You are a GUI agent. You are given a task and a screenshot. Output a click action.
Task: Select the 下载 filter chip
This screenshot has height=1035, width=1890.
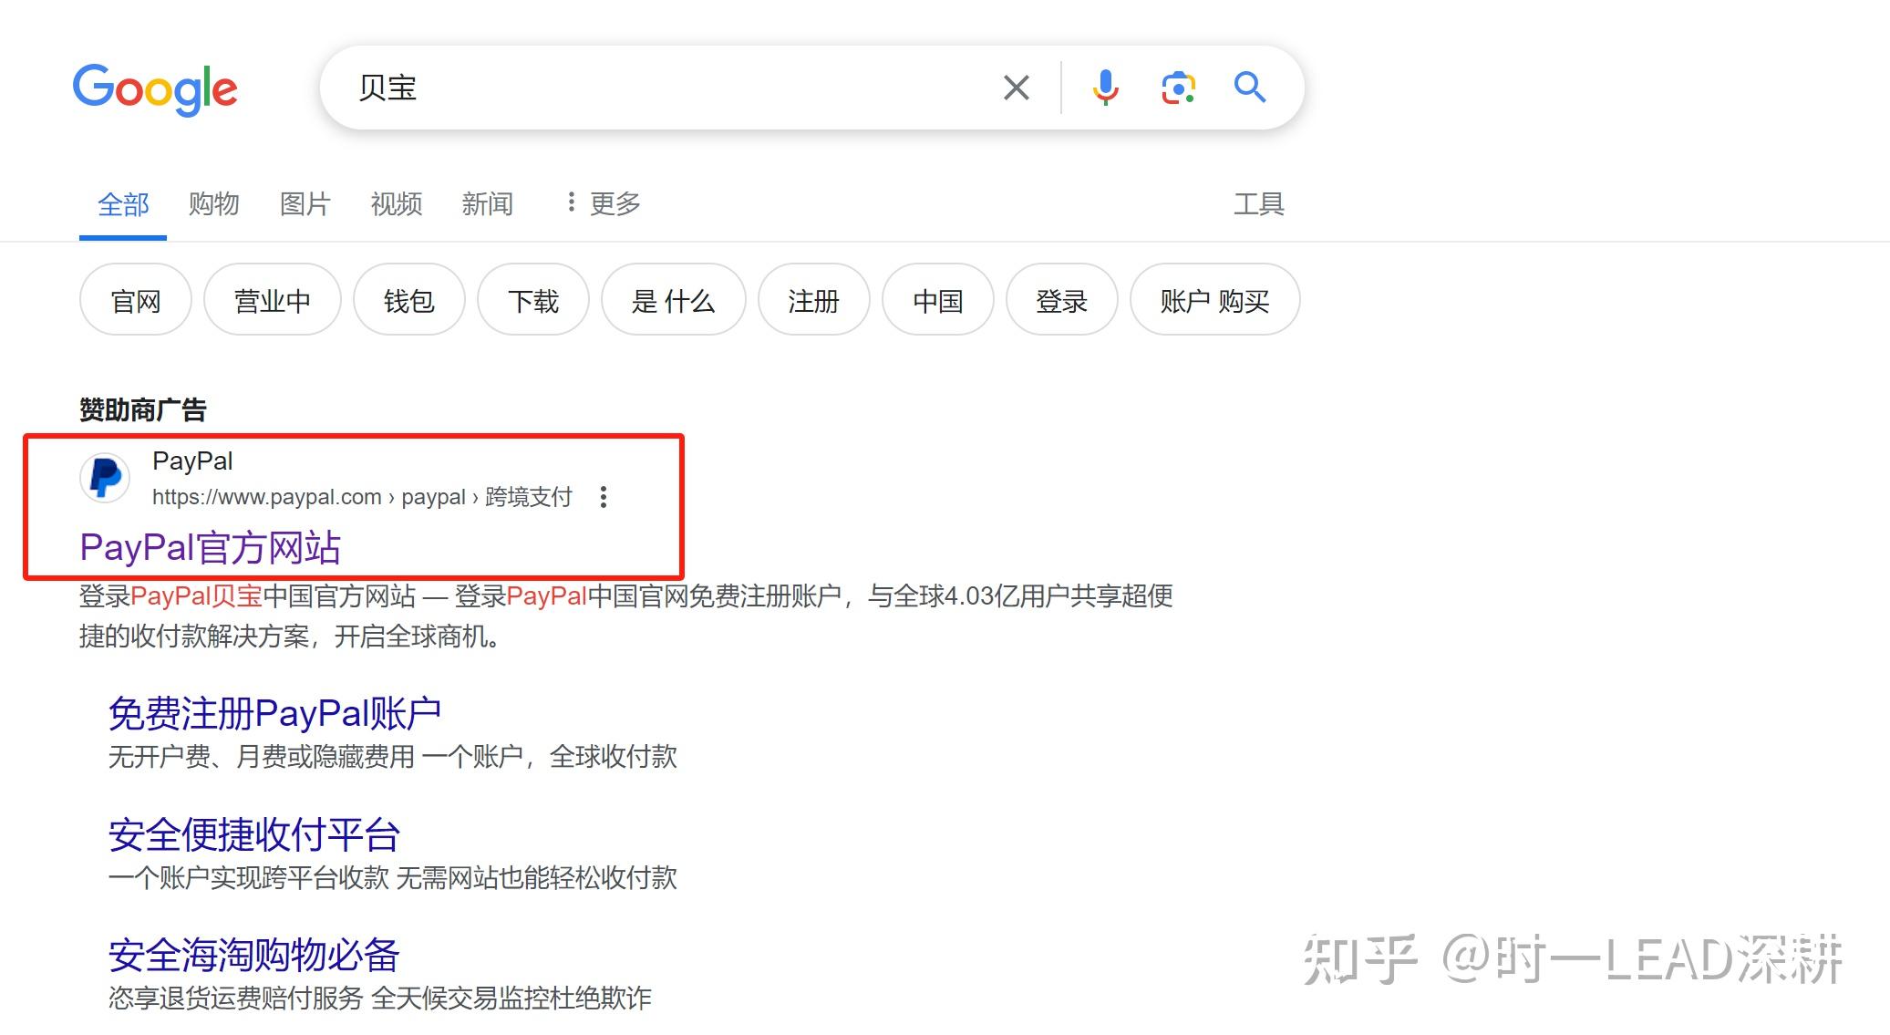[x=533, y=300]
